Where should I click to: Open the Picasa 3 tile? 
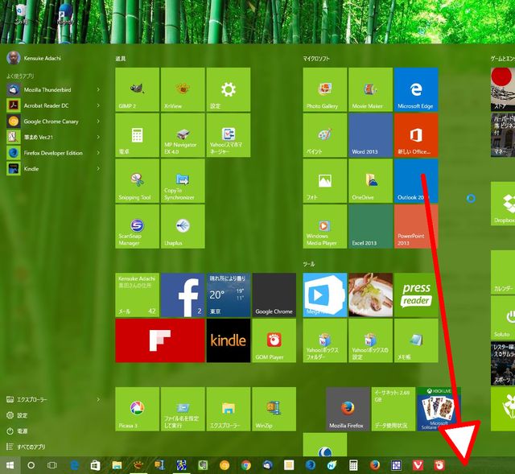(138, 409)
